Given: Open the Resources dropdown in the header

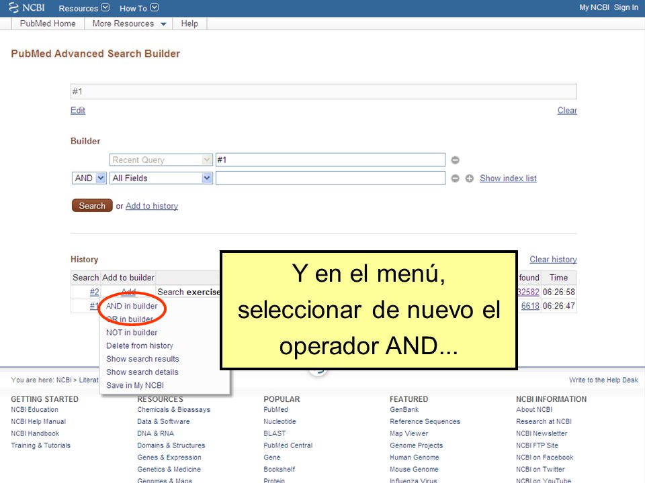Looking at the screenshot, I should click(84, 8).
